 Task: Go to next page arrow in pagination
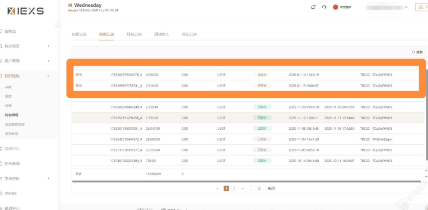(243, 189)
